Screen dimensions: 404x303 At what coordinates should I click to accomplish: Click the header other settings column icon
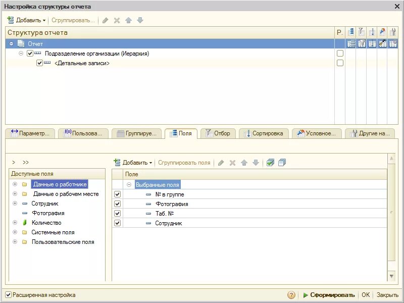click(393, 32)
